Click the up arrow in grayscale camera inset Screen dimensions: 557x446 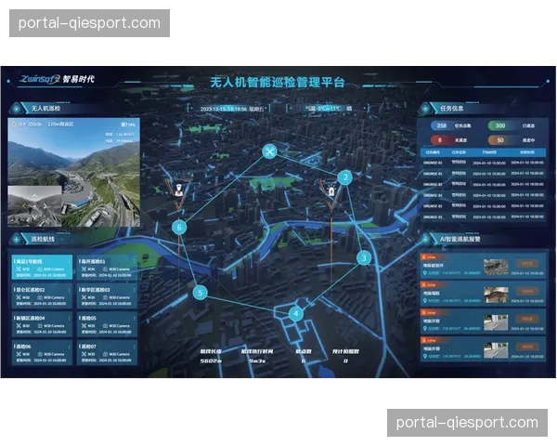[34, 195]
